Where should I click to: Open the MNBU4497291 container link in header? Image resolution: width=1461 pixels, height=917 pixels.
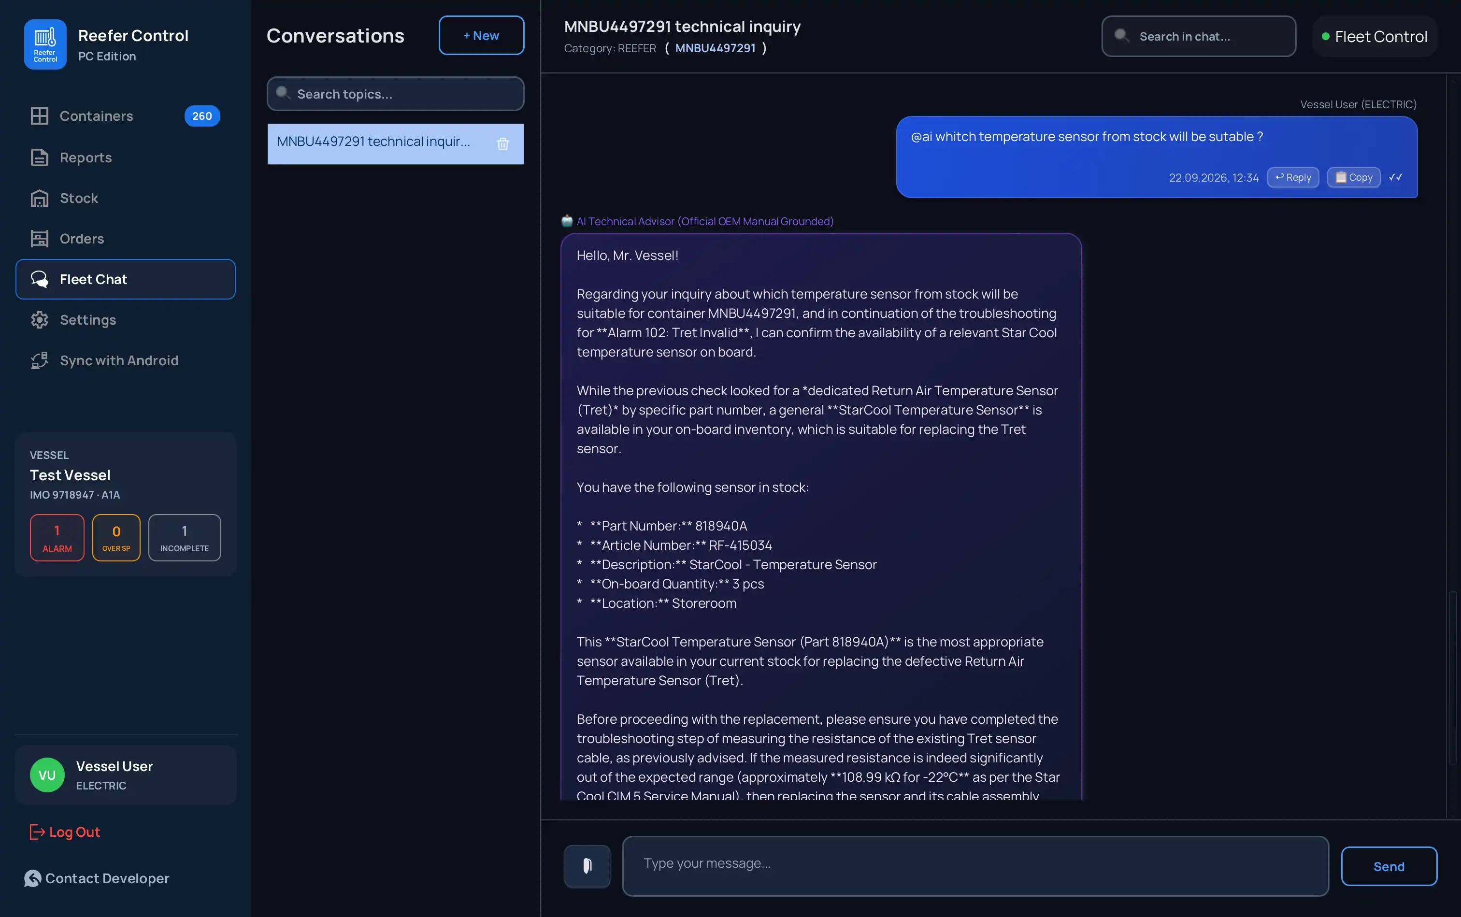click(x=716, y=48)
